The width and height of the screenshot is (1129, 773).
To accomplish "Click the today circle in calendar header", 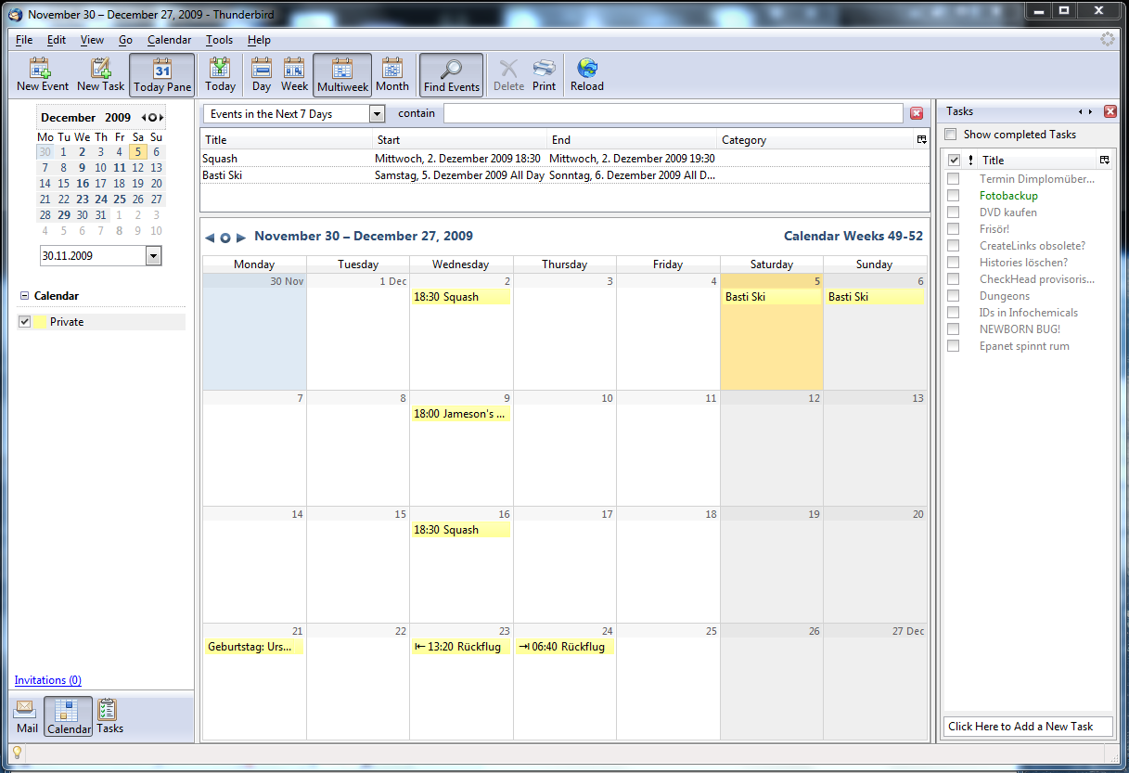I will coord(225,238).
